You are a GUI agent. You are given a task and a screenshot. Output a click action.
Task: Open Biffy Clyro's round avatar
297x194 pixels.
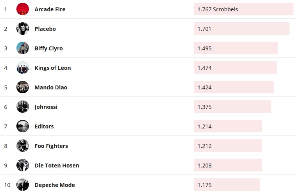pyautogui.click(x=23, y=48)
